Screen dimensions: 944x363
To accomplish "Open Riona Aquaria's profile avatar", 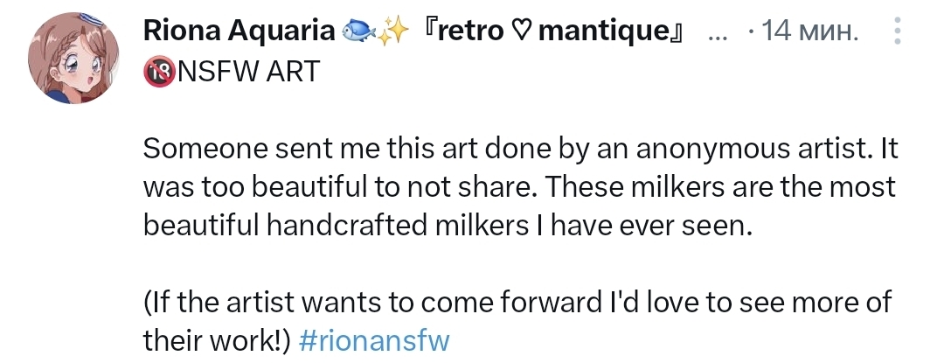I will pos(73,58).
